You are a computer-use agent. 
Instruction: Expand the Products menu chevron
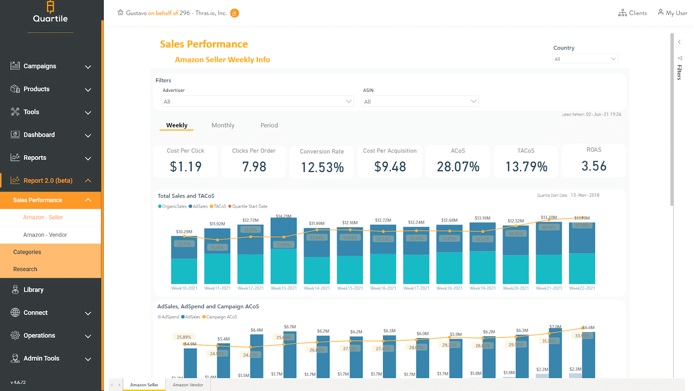[x=88, y=90]
